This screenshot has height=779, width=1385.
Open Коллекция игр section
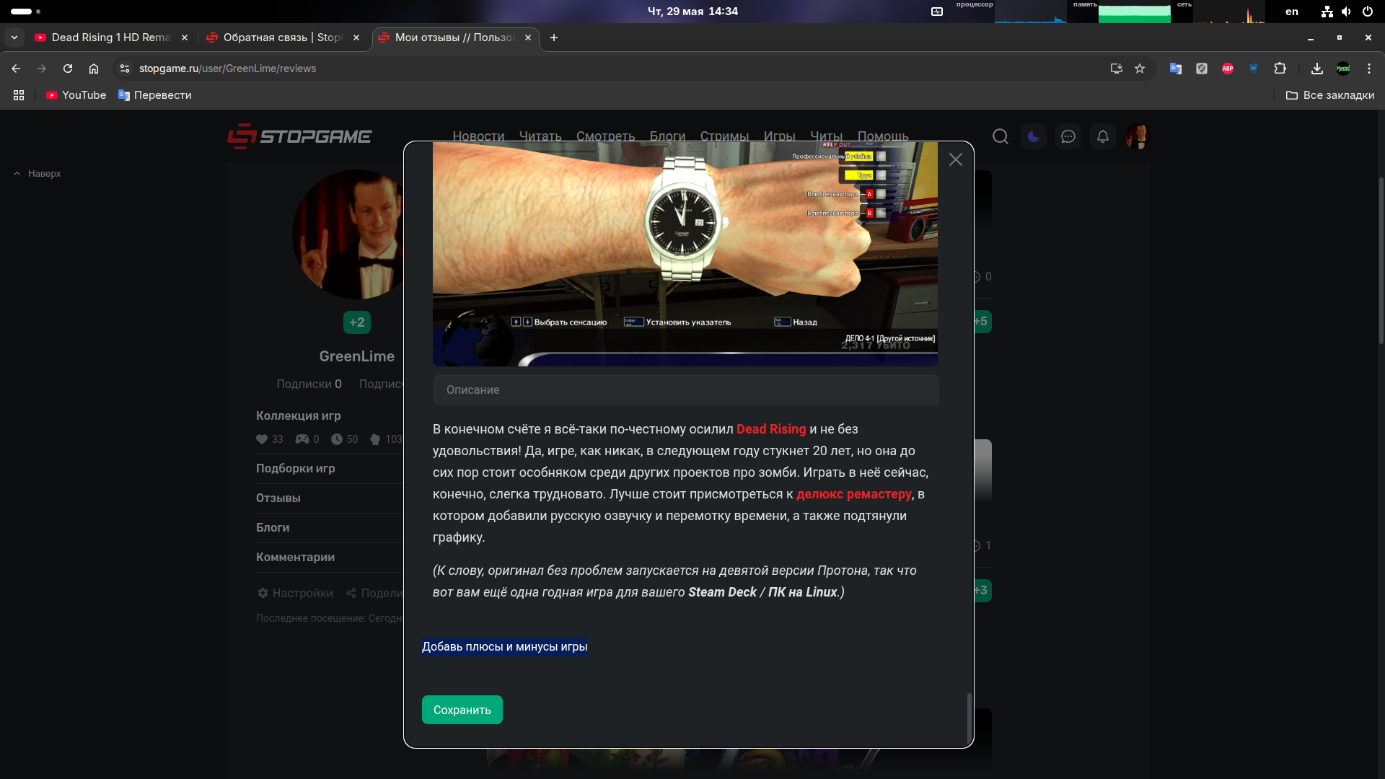pos(298,415)
